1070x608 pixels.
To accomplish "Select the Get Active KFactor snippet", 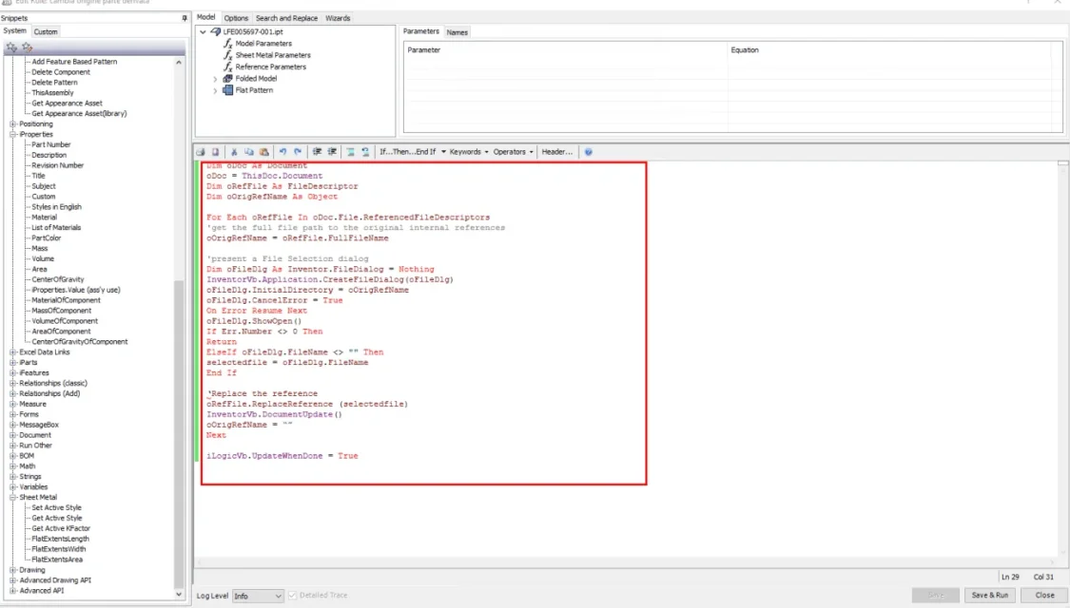I will coord(61,528).
